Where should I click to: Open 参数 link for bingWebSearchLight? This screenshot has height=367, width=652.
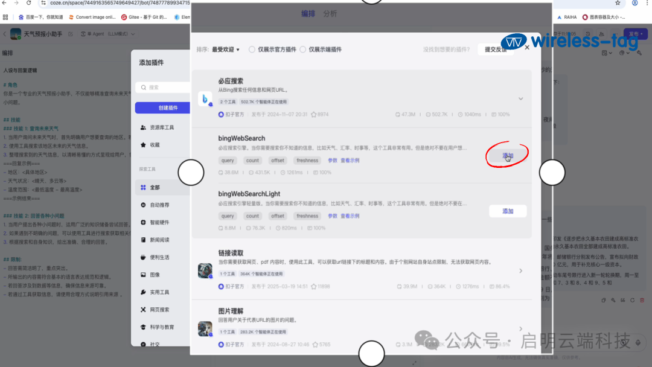(x=332, y=216)
